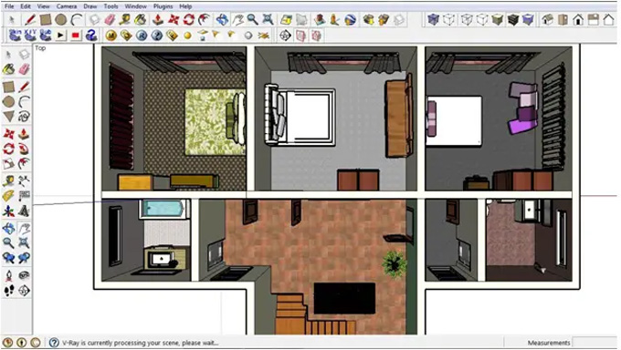The width and height of the screenshot is (621, 350).
Task: Select the Look Around eye tool
Action: [24, 275]
